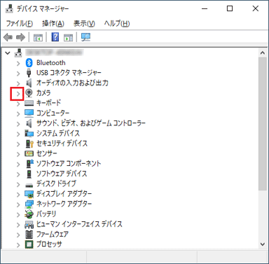
Task: Click the Device Manager title bar icon
Action: click(x=9, y=8)
